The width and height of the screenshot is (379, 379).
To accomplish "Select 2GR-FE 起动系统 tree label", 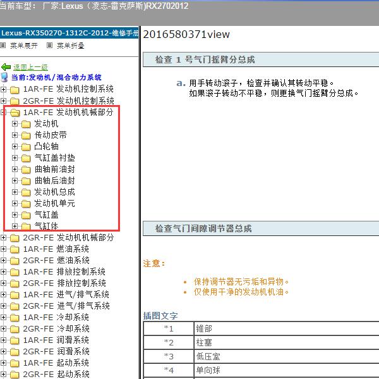I will tap(56, 375).
